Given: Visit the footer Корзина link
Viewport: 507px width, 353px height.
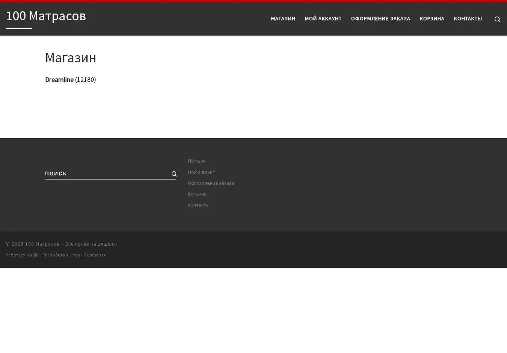Looking at the screenshot, I should [197, 194].
